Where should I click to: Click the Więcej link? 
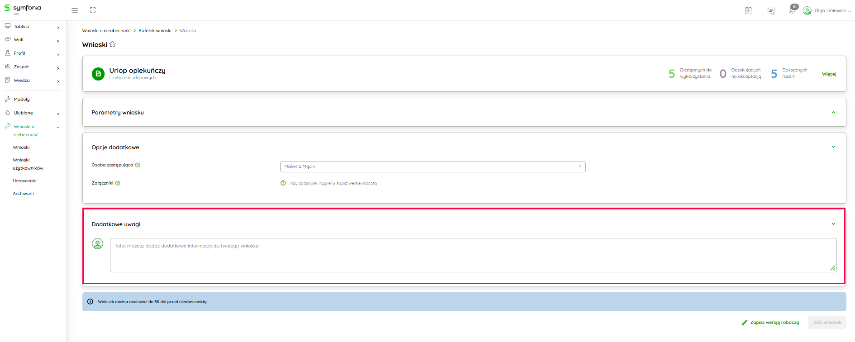coord(829,74)
